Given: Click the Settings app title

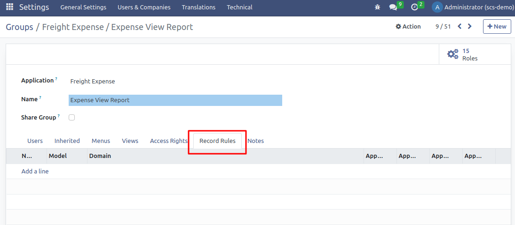Looking at the screenshot, I should 34,7.
